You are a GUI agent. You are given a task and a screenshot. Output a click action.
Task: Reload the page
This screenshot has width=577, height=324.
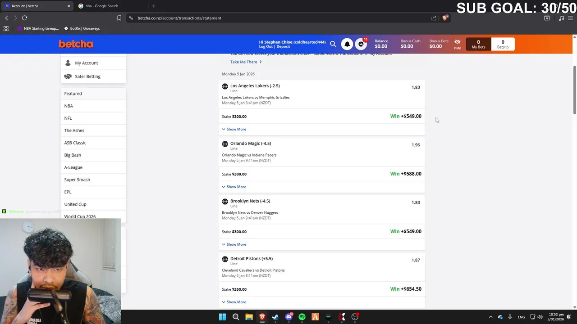click(x=24, y=18)
